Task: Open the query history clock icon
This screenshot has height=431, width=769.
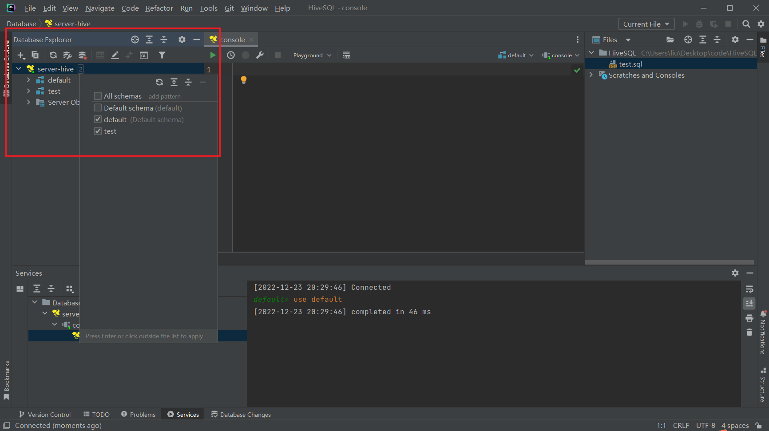Action: pos(231,55)
